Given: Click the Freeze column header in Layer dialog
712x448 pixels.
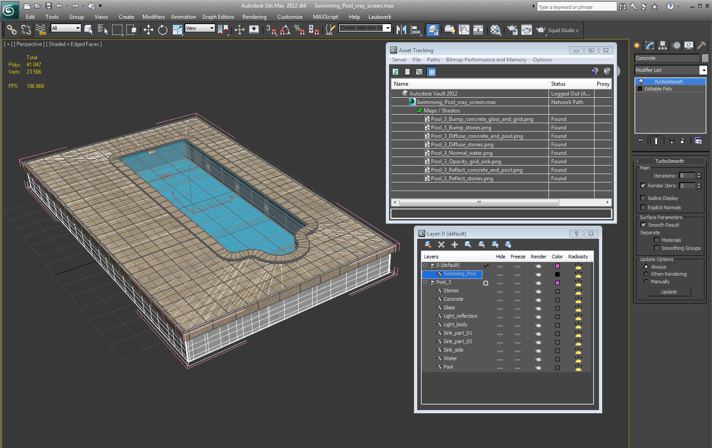Looking at the screenshot, I should pyautogui.click(x=518, y=257).
